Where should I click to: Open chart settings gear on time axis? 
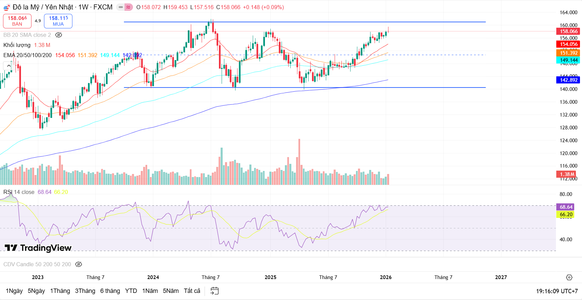tap(569, 277)
